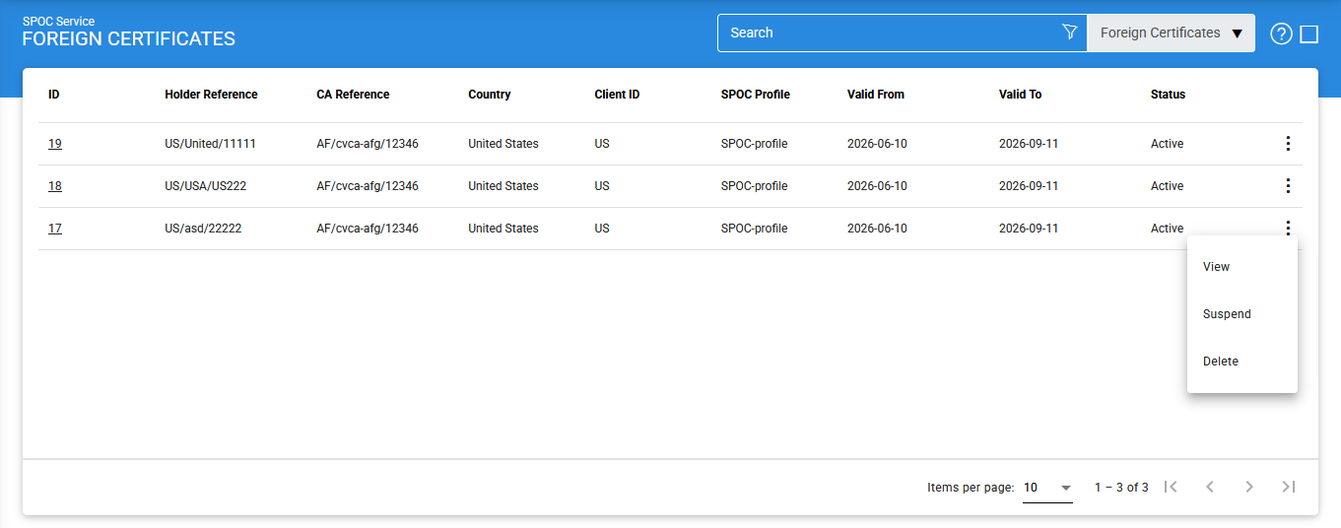Viewport: 1341px width, 528px height.
Task: Click the 1 – 3 of 3 range label
Action: (1121, 488)
